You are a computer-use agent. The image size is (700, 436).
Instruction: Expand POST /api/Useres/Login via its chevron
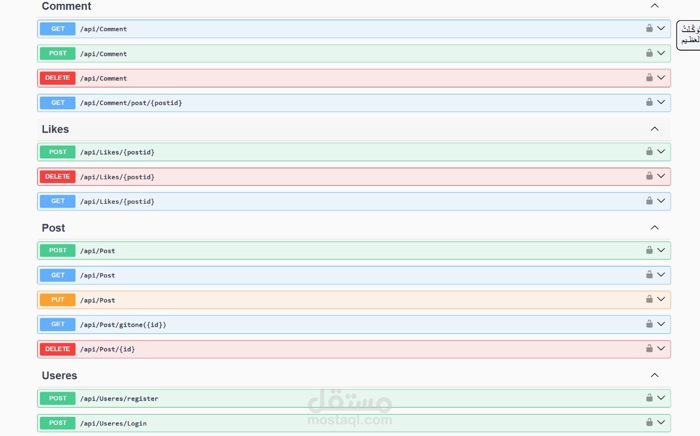point(661,422)
